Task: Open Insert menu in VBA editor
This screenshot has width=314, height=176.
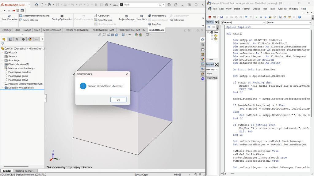Action: [237, 9]
